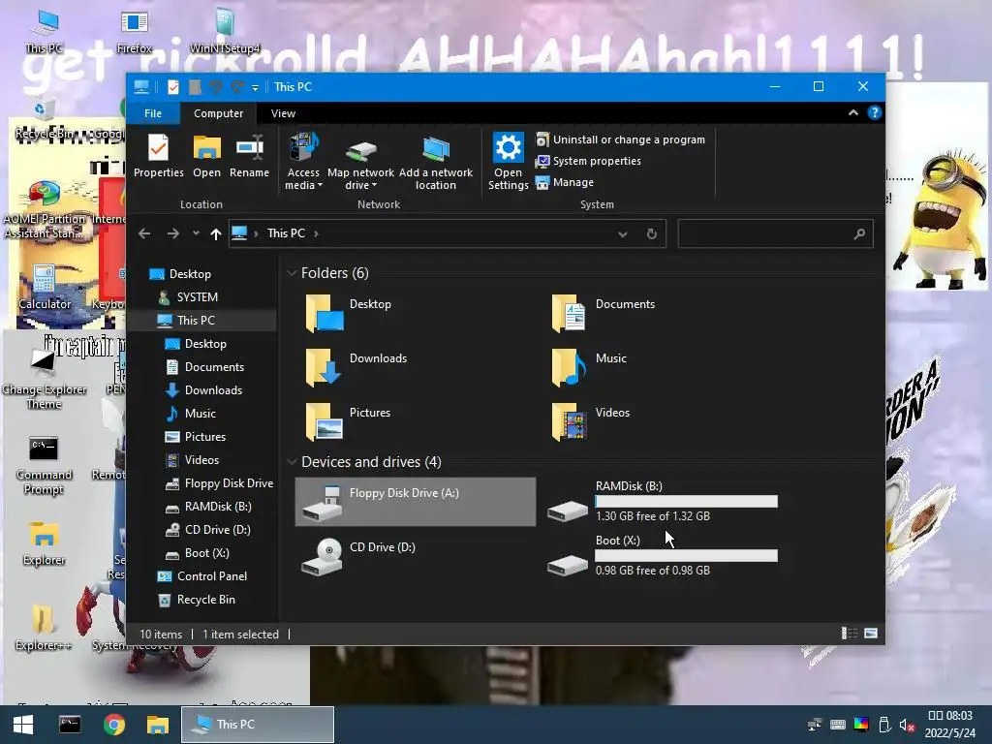Screen dimensions: 992x744
Task: Open the Windows Start button
Action: pyautogui.click(x=23, y=725)
